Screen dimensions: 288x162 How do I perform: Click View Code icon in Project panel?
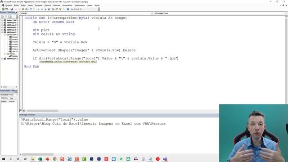[x=2, y=17]
